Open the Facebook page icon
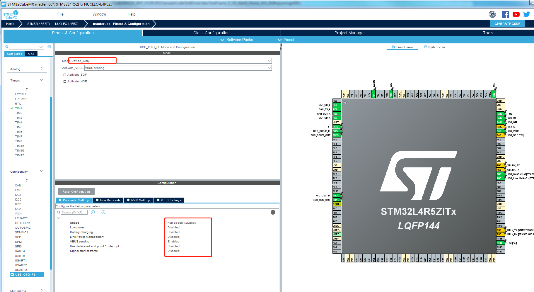Image resolution: width=534 pixels, height=292 pixels. click(x=505, y=14)
